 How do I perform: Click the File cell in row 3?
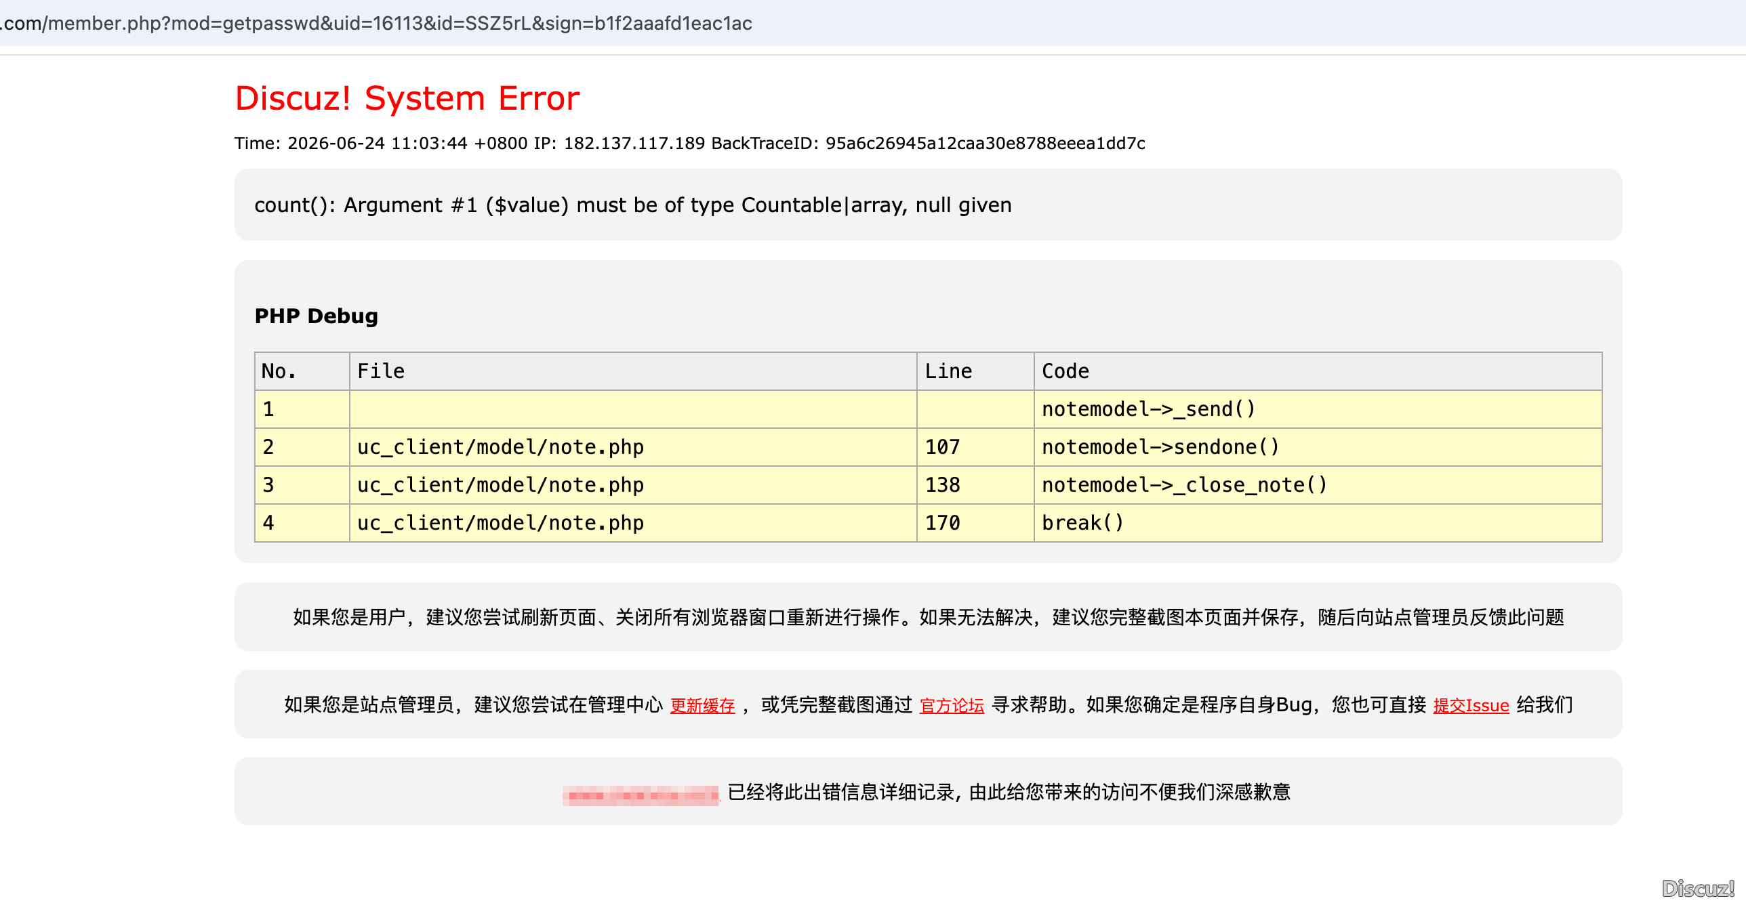point(633,485)
